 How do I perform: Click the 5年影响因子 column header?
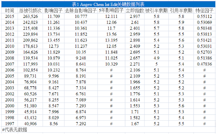click(x=111, y=10)
